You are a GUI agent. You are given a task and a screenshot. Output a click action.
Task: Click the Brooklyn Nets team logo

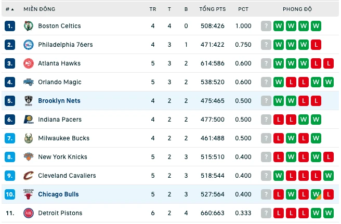pos(29,101)
